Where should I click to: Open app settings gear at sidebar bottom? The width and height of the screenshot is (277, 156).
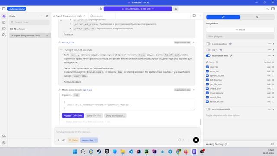click(4, 143)
